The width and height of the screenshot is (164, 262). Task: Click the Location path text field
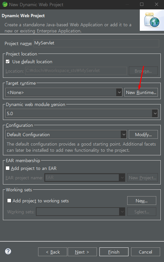76,71
